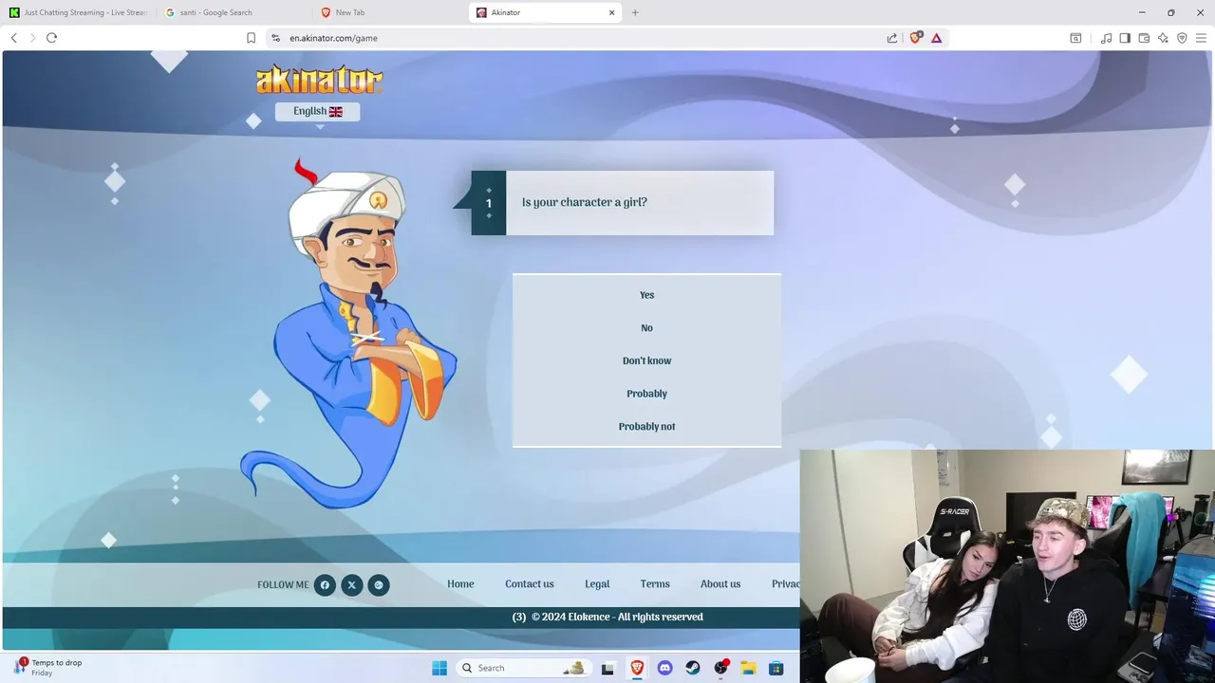This screenshot has width=1215, height=683.
Task: Open Brave Shields lion icon
Action: [916, 38]
